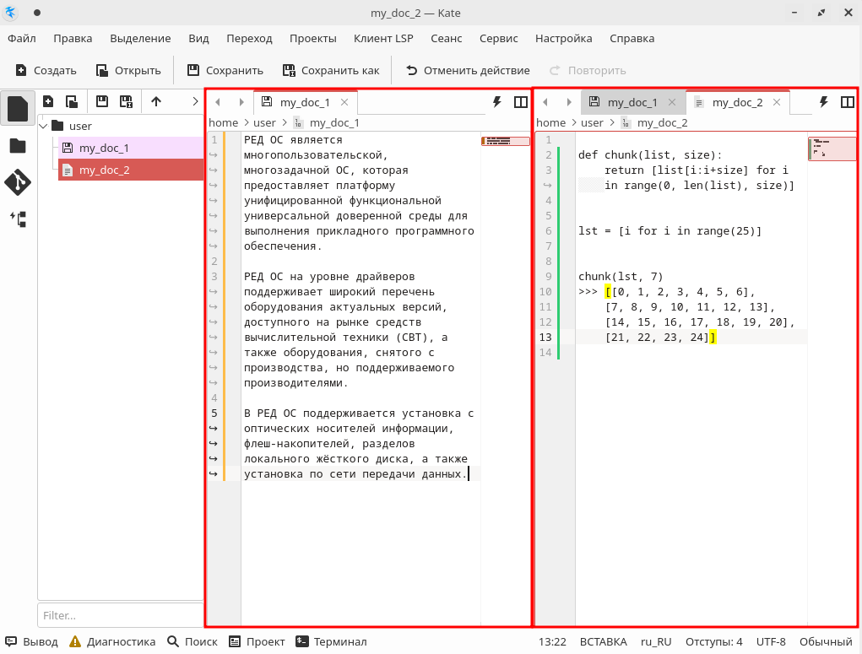Click the minimap scrollbar in right editor

pyautogui.click(x=832, y=149)
